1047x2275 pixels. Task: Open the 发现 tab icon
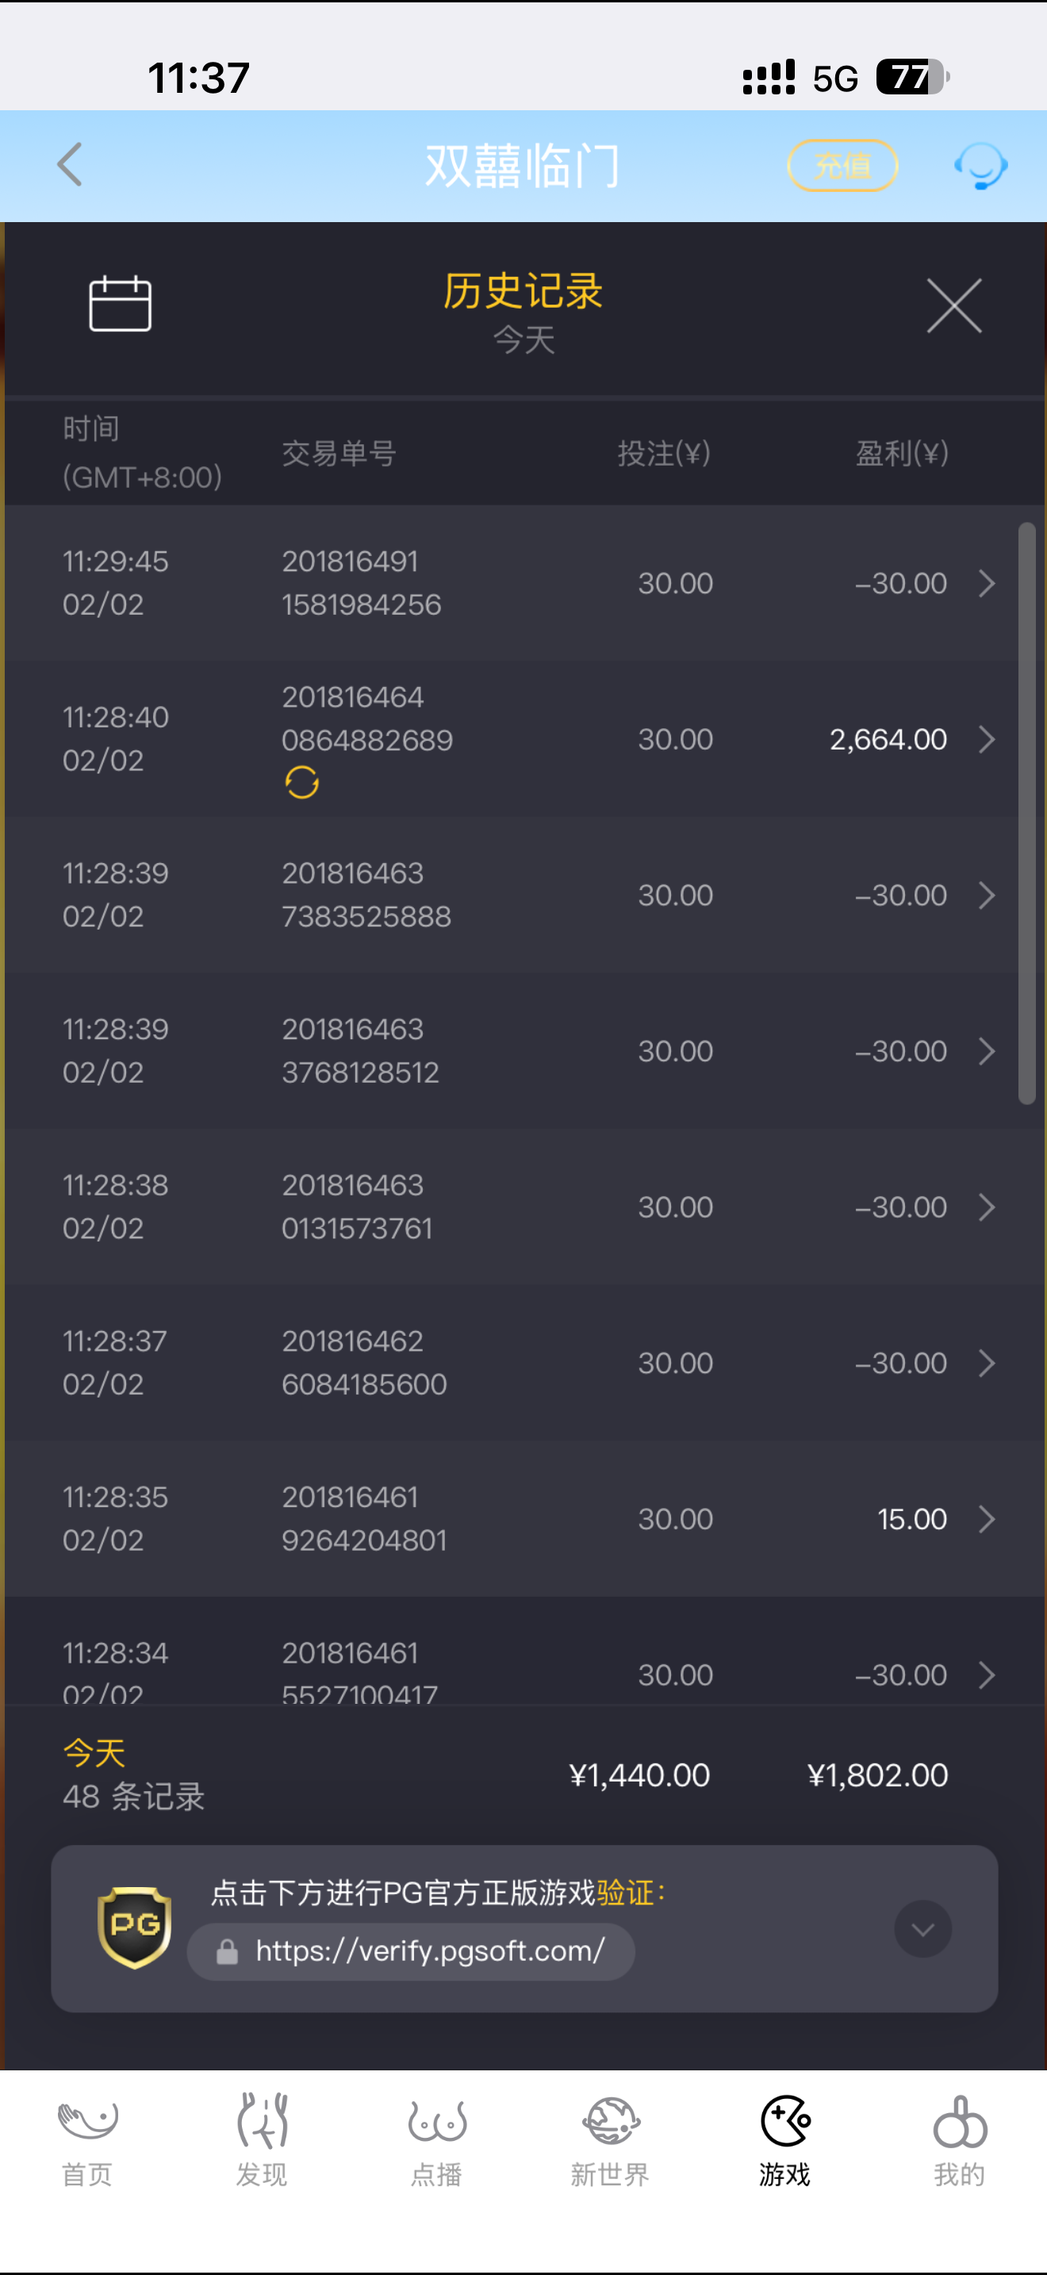pos(263,2122)
